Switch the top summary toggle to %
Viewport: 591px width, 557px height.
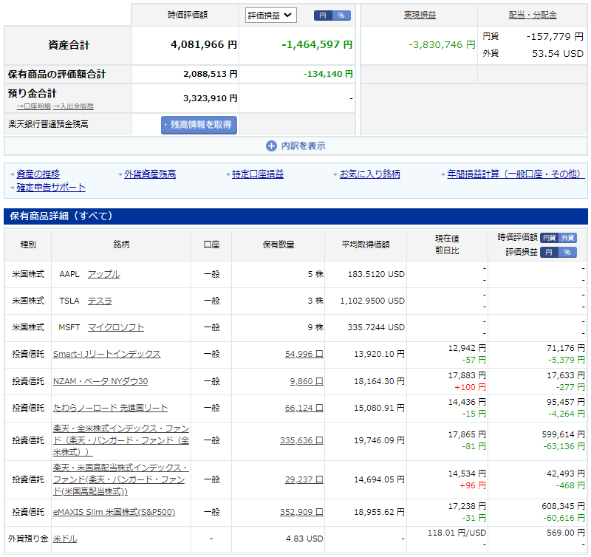(x=341, y=16)
